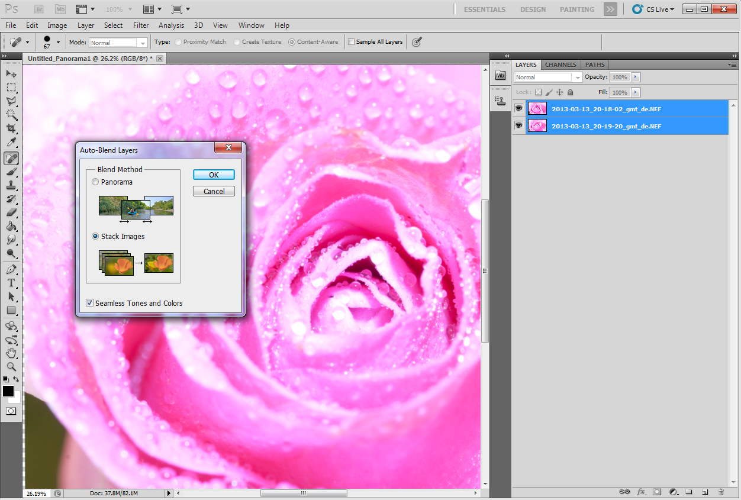
Task: Select the Zoom tool in toolbox
Action: (11, 367)
